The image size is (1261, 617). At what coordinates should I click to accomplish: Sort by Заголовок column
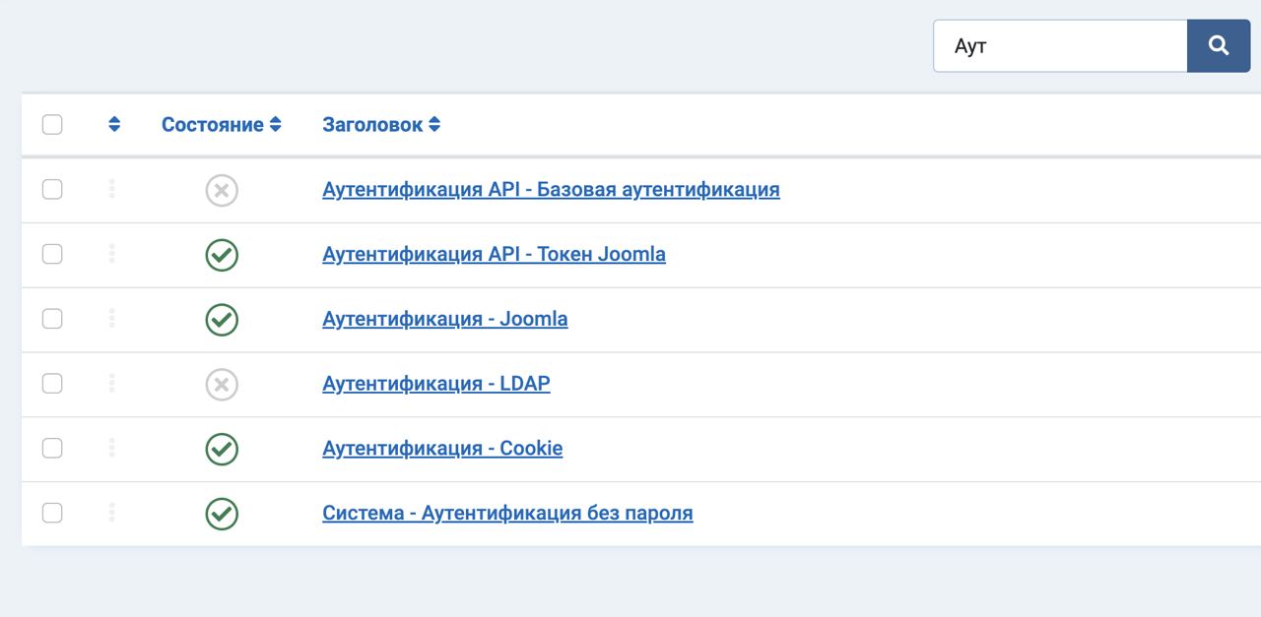pos(381,124)
